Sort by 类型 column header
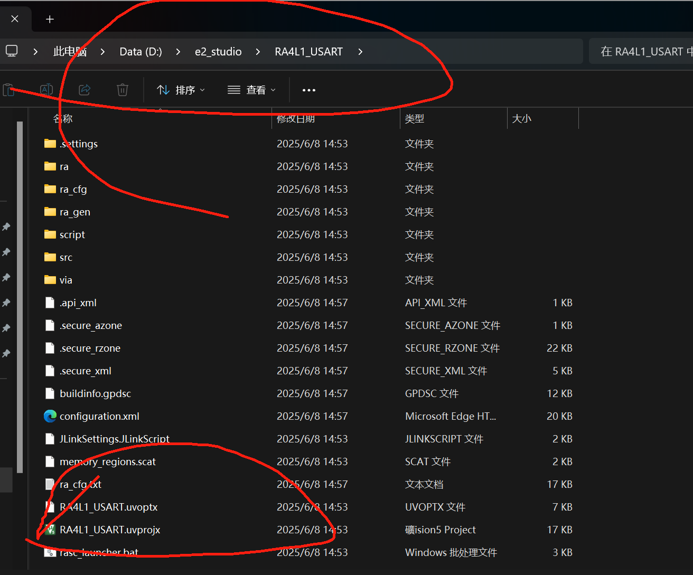This screenshot has width=693, height=575. (453, 119)
